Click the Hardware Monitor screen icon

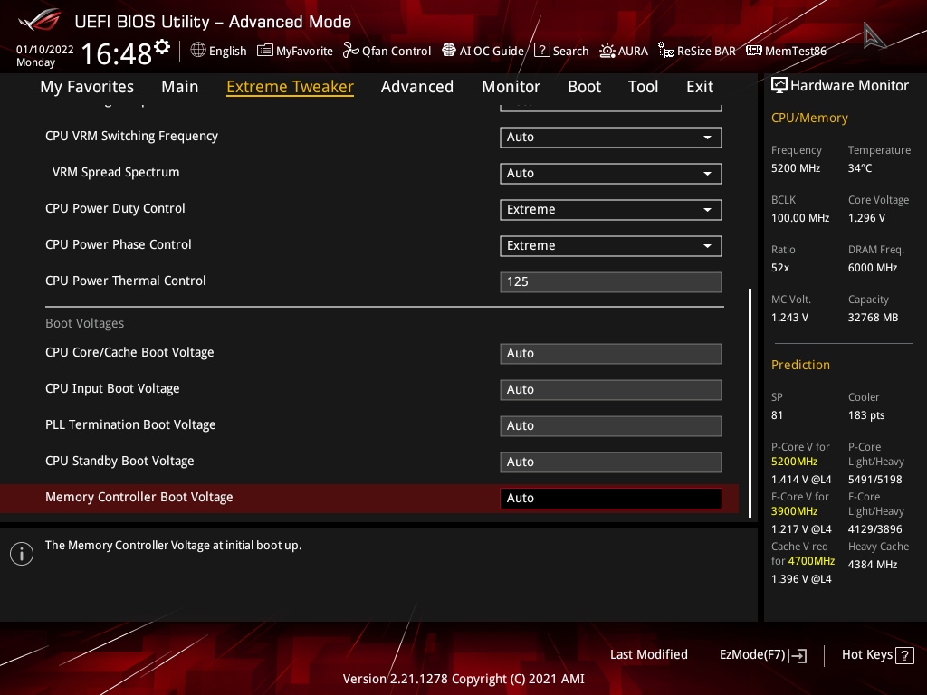779,86
